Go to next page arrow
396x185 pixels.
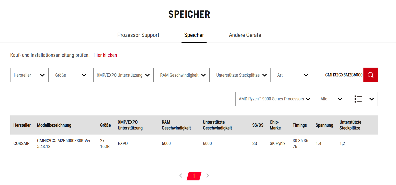(x=207, y=176)
